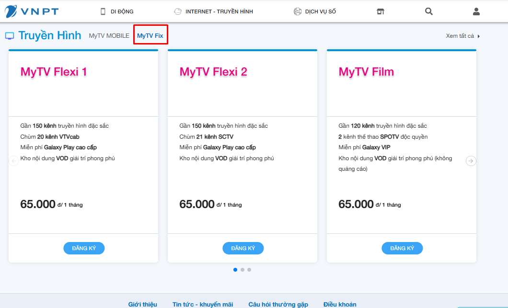This screenshot has height=308, width=508.
Task: Go to next carousel slide arrow
Action: pyautogui.click(x=471, y=161)
